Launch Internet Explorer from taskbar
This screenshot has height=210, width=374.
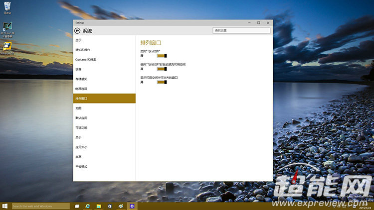coord(88,206)
